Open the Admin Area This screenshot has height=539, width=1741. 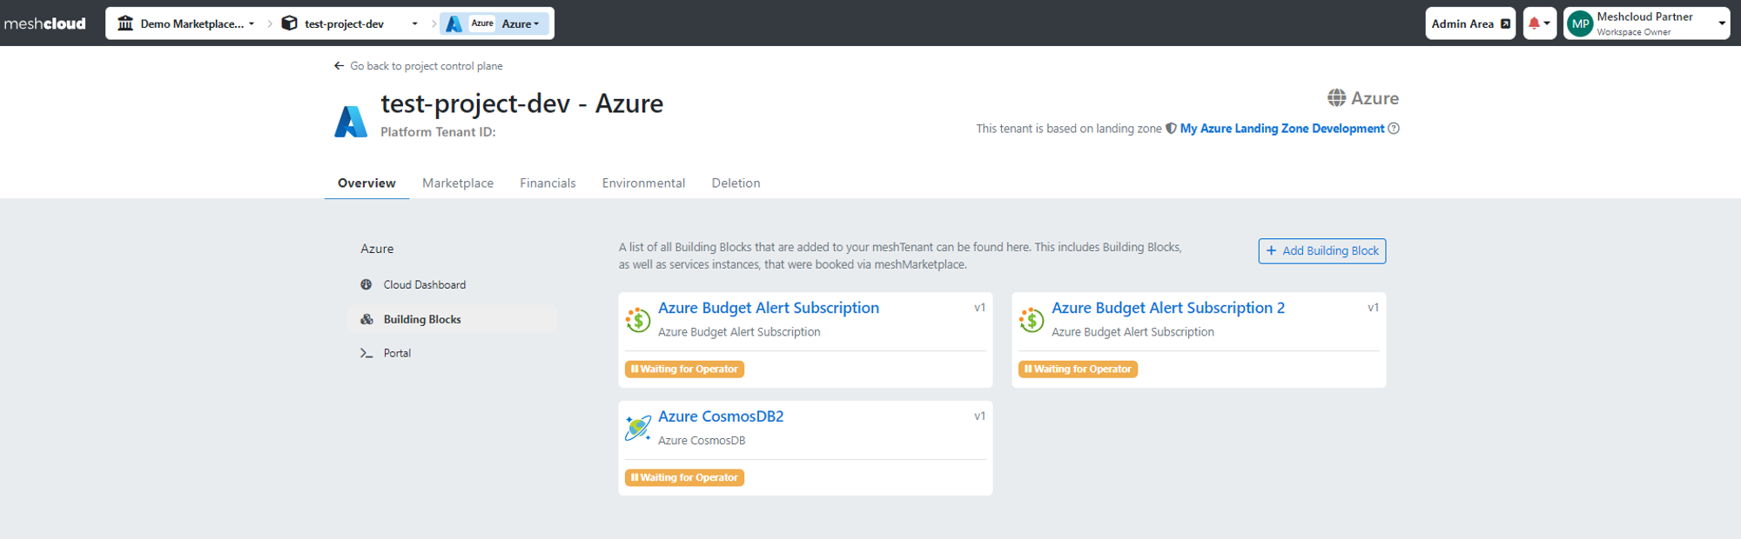(x=1470, y=23)
